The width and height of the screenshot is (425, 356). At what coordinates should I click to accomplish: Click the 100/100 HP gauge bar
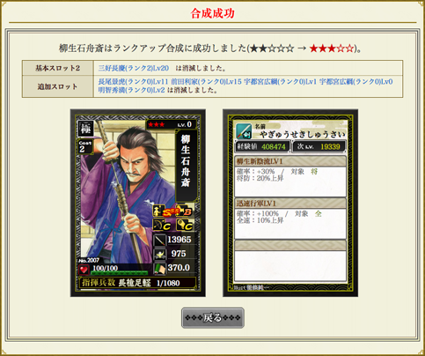click(121, 273)
